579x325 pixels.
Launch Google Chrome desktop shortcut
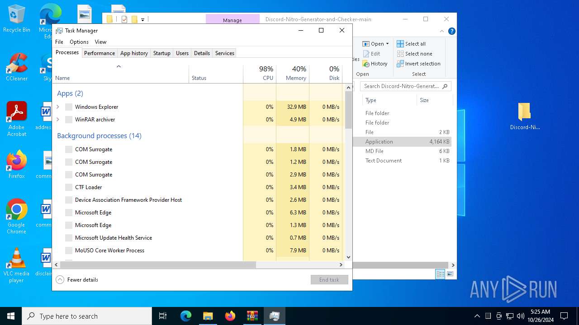[x=17, y=216]
